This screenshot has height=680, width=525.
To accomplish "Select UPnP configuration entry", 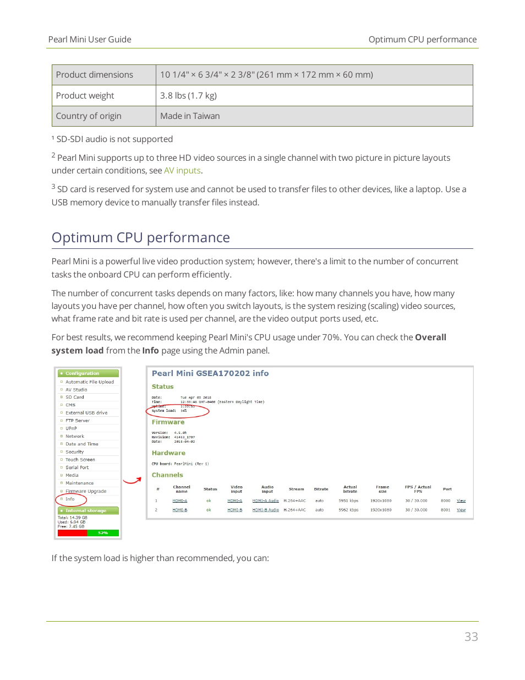I will (72, 428).
